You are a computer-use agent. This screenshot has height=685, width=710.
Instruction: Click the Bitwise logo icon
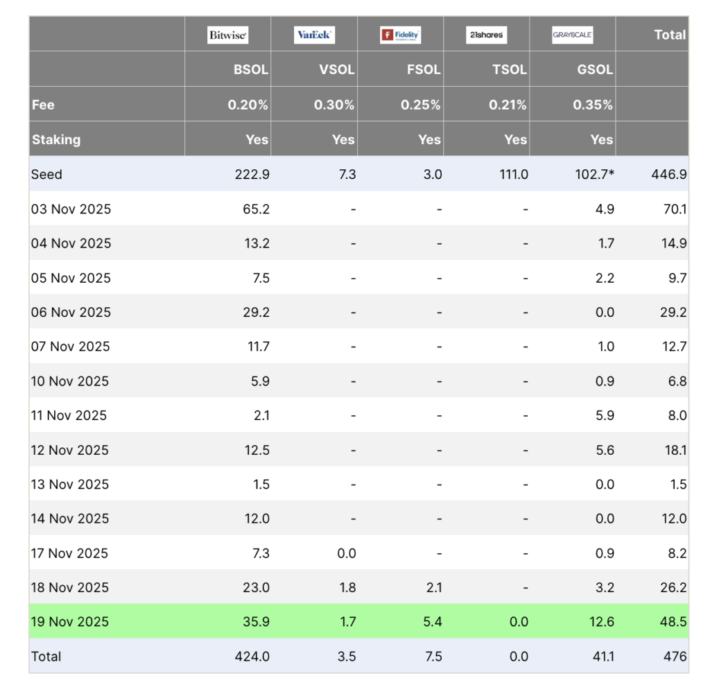pos(227,35)
